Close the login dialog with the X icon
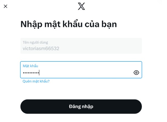167x122 pixels. pos(5,6)
